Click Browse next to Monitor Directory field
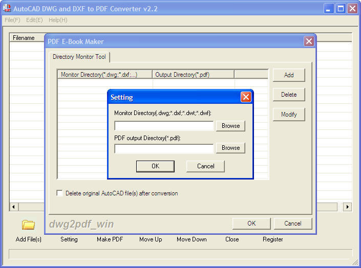Image resolution: width=361 pixels, height=268 pixels. click(231, 126)
